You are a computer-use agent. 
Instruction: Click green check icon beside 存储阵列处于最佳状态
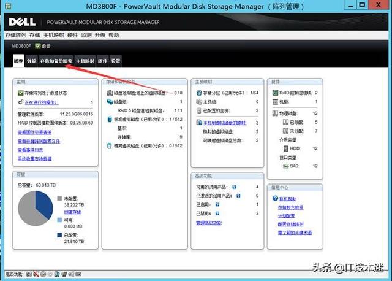[20, 93]
